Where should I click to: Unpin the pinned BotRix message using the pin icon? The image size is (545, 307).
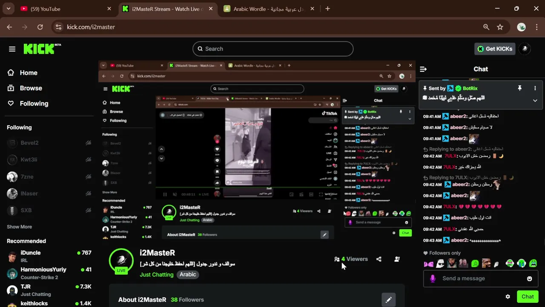(x=519, y=88)
